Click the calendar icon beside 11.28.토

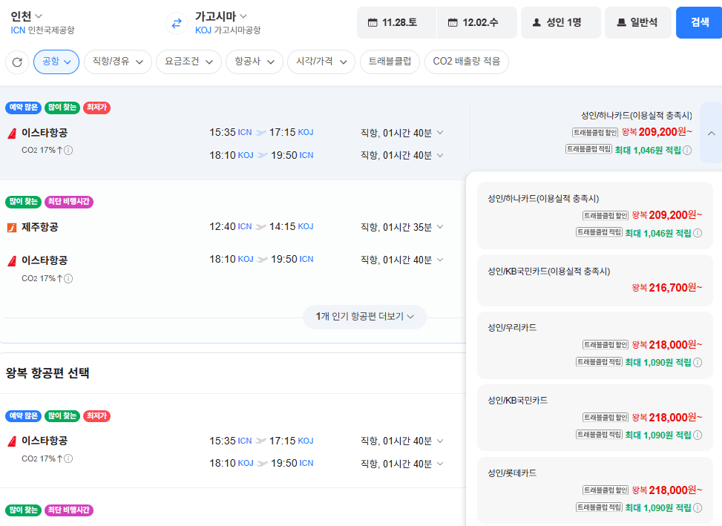373,22
